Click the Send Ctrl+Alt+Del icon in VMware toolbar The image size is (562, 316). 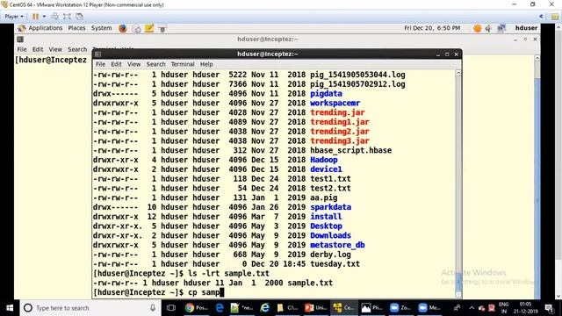click(54, 17)
